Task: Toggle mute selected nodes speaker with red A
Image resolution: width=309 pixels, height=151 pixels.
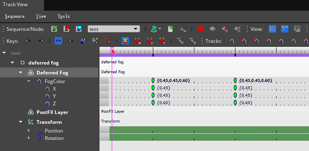Action: pyautogui.click(x=225, y=29)
